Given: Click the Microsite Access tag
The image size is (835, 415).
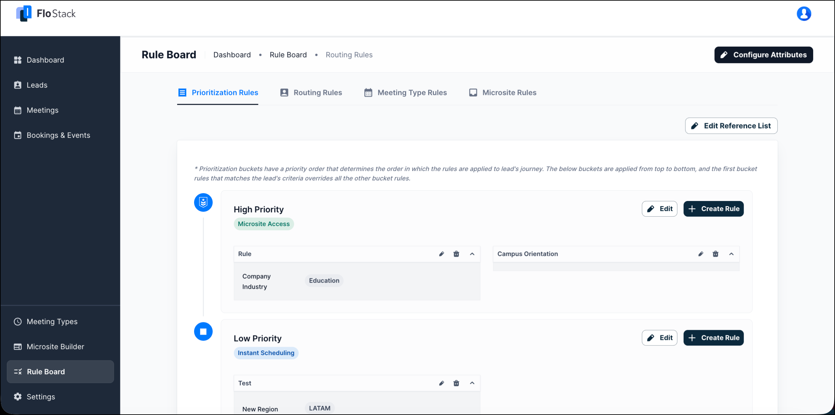Looking at the screenshot, I should 264,224.
